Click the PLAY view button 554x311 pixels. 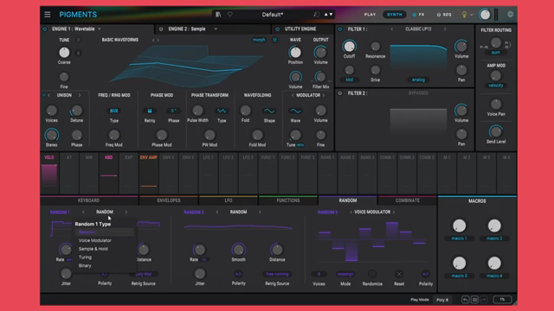pyautogui.click(x=370, y=15)
